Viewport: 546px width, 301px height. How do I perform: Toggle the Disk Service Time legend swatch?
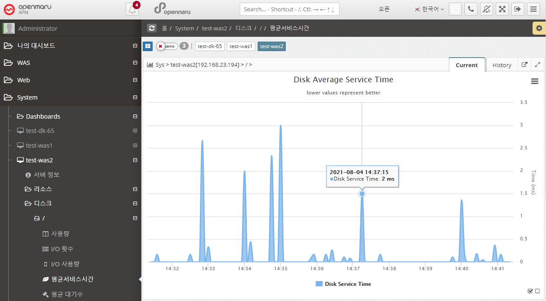[x=319, y=284]
